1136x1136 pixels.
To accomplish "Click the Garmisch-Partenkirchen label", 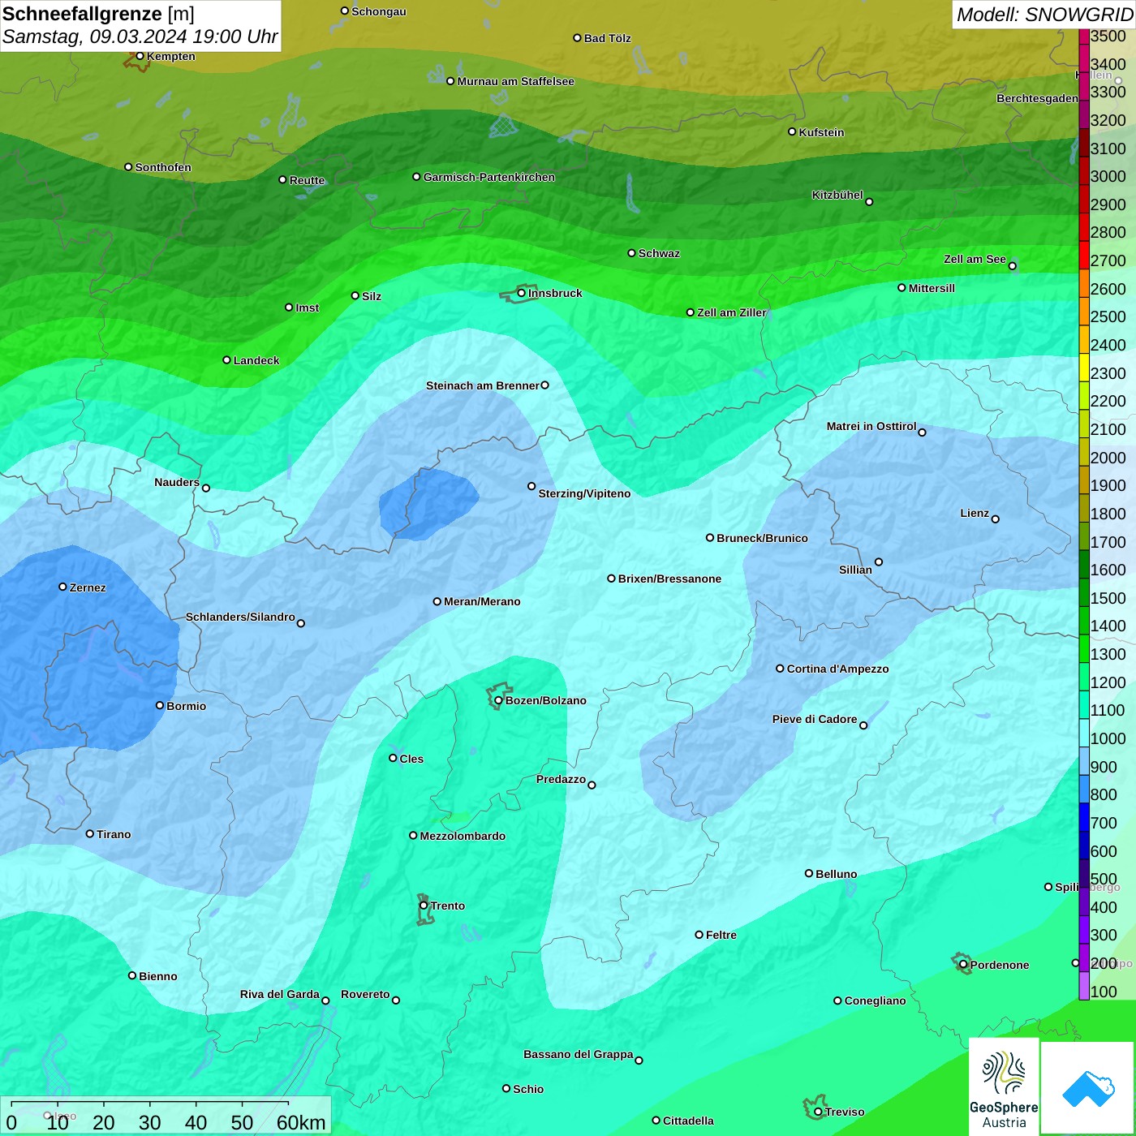I will click(489, 177).
